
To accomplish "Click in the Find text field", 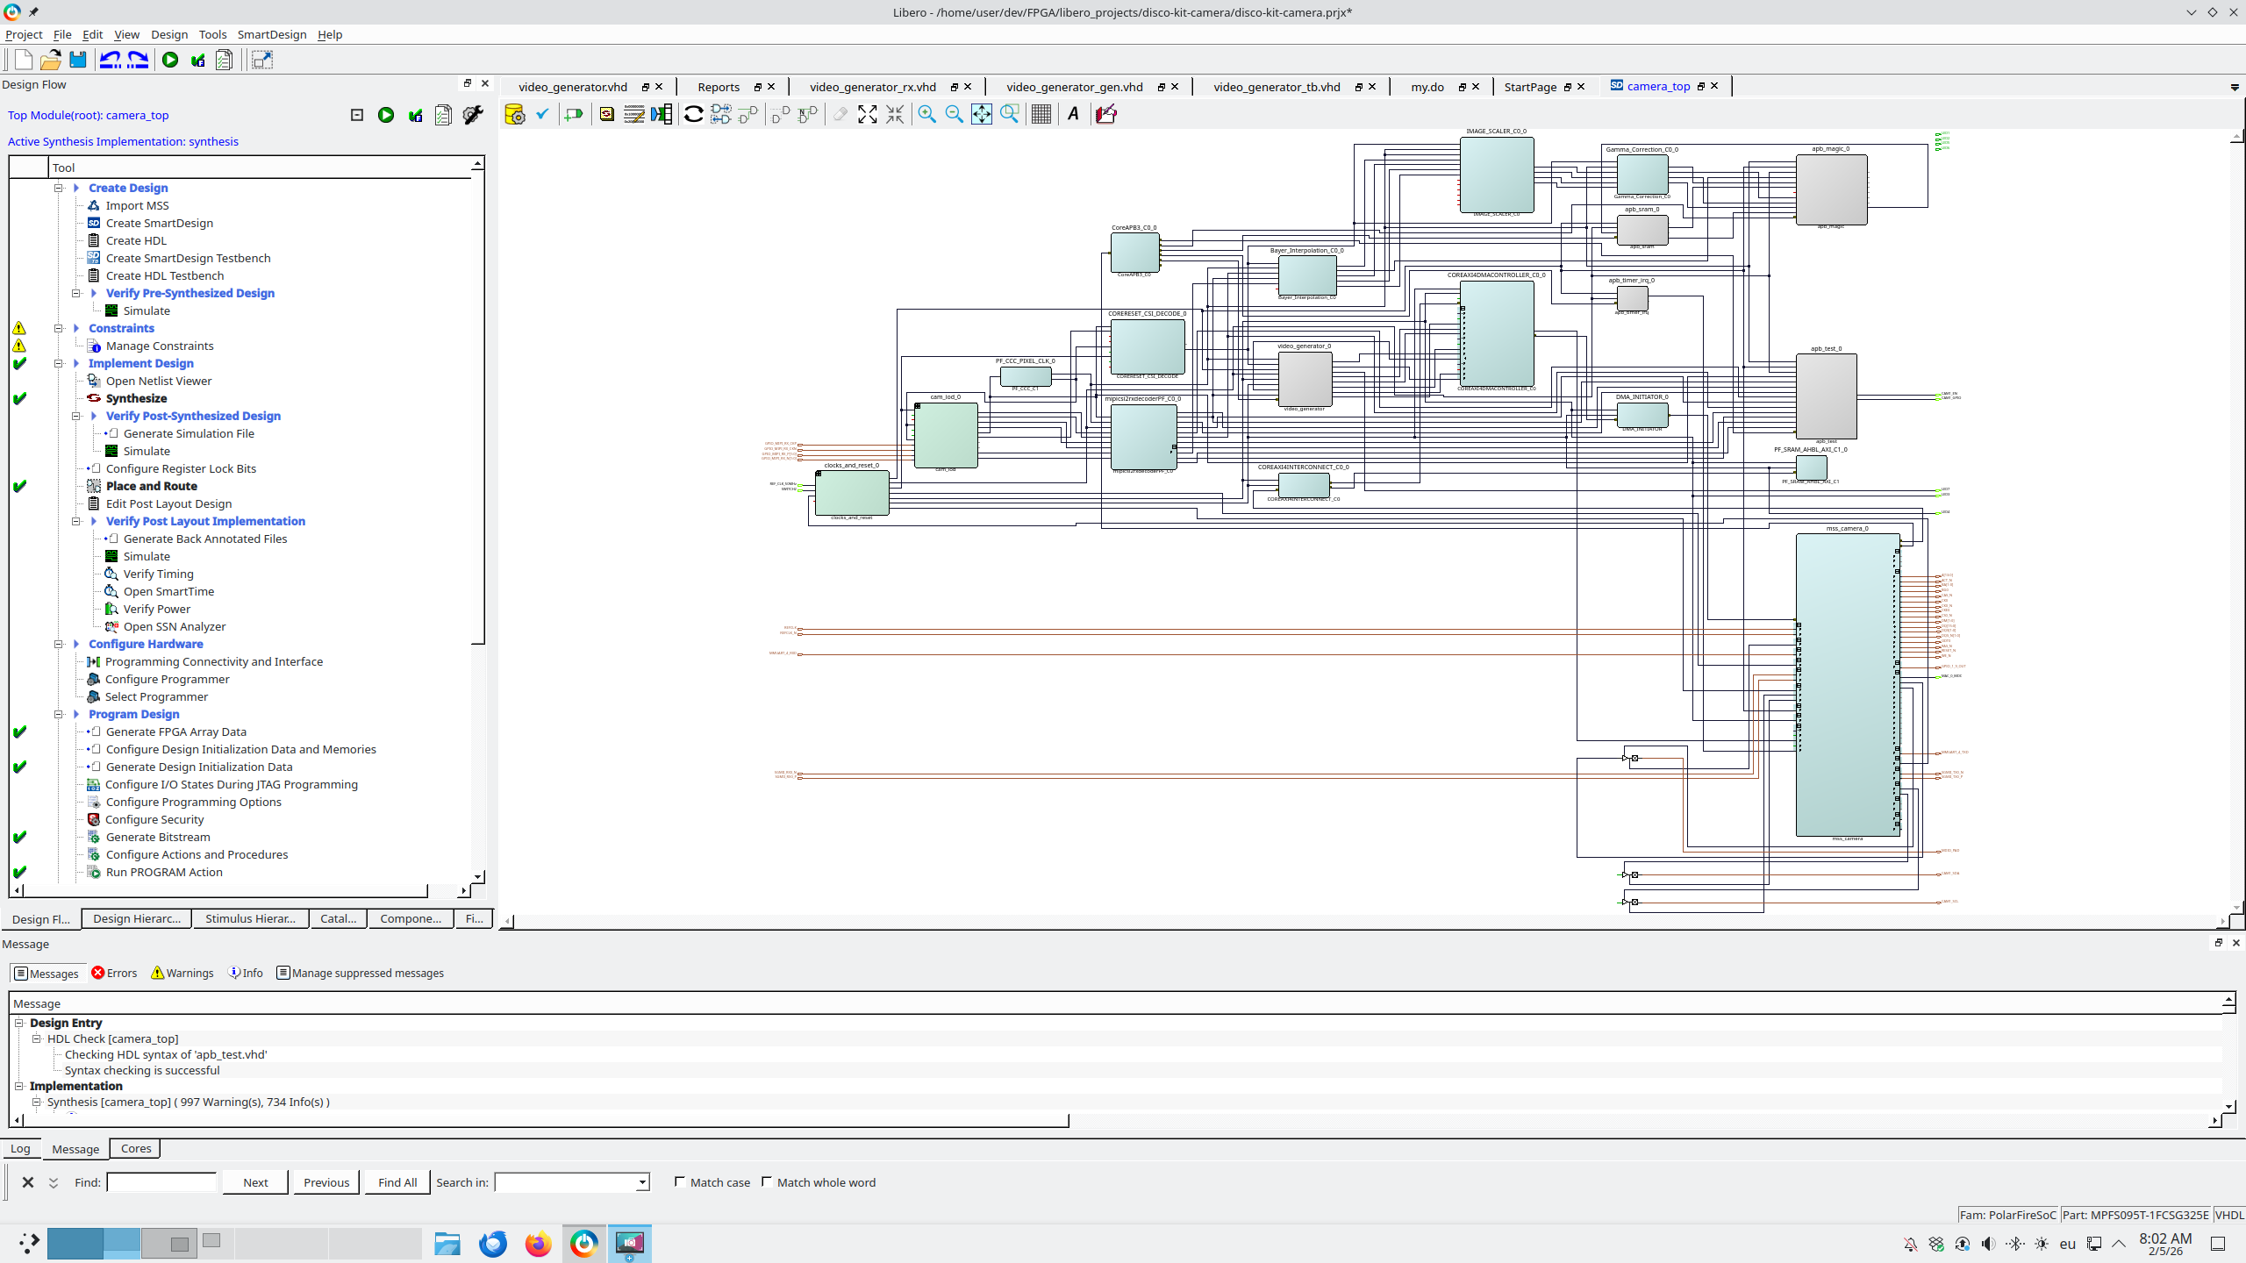I will tap(161, 1182).
